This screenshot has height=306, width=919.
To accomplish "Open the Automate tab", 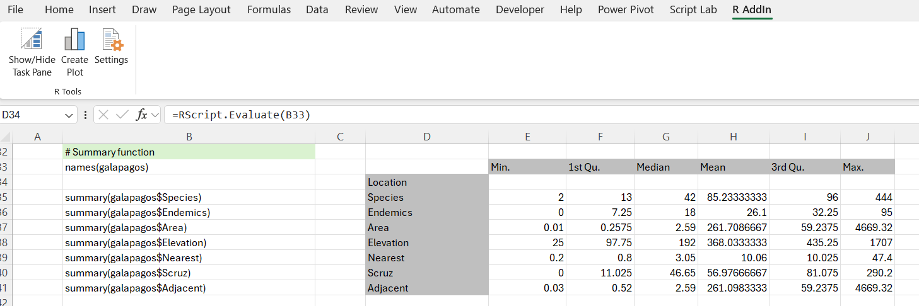I will [456, 9].
